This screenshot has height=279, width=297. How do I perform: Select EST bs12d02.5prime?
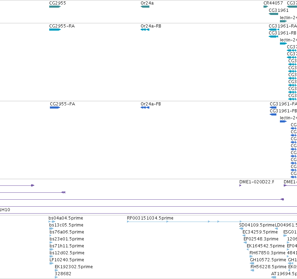pos(67,253)
